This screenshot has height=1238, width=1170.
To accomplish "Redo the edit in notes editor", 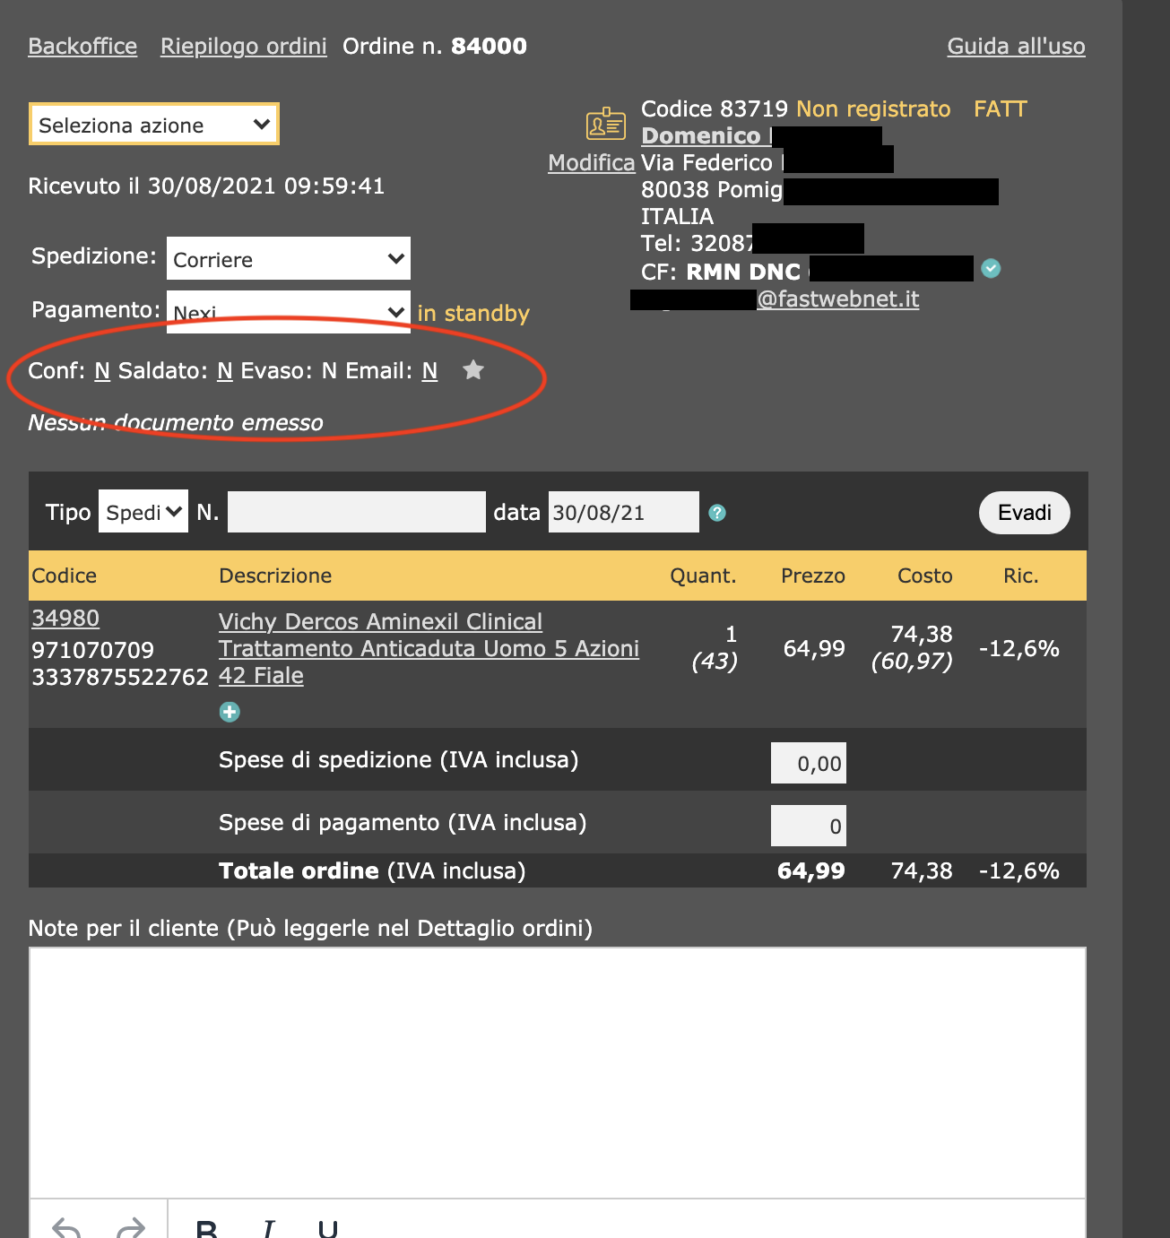I will click(x=131, y=1227).
